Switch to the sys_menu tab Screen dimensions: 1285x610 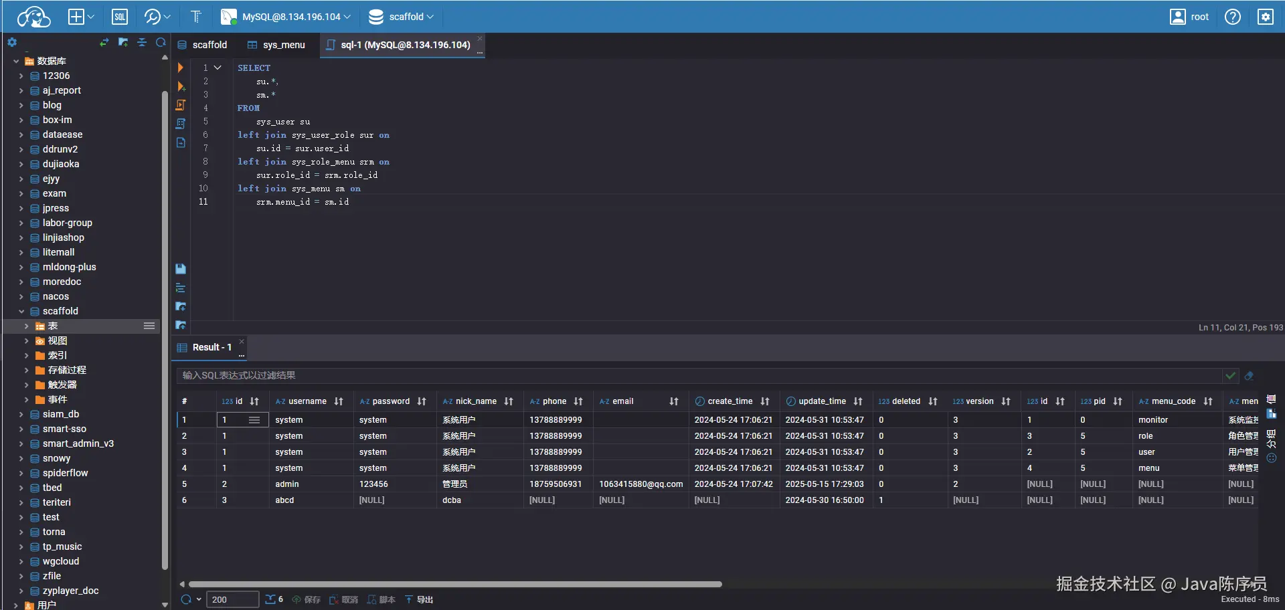tap(276, 45)
